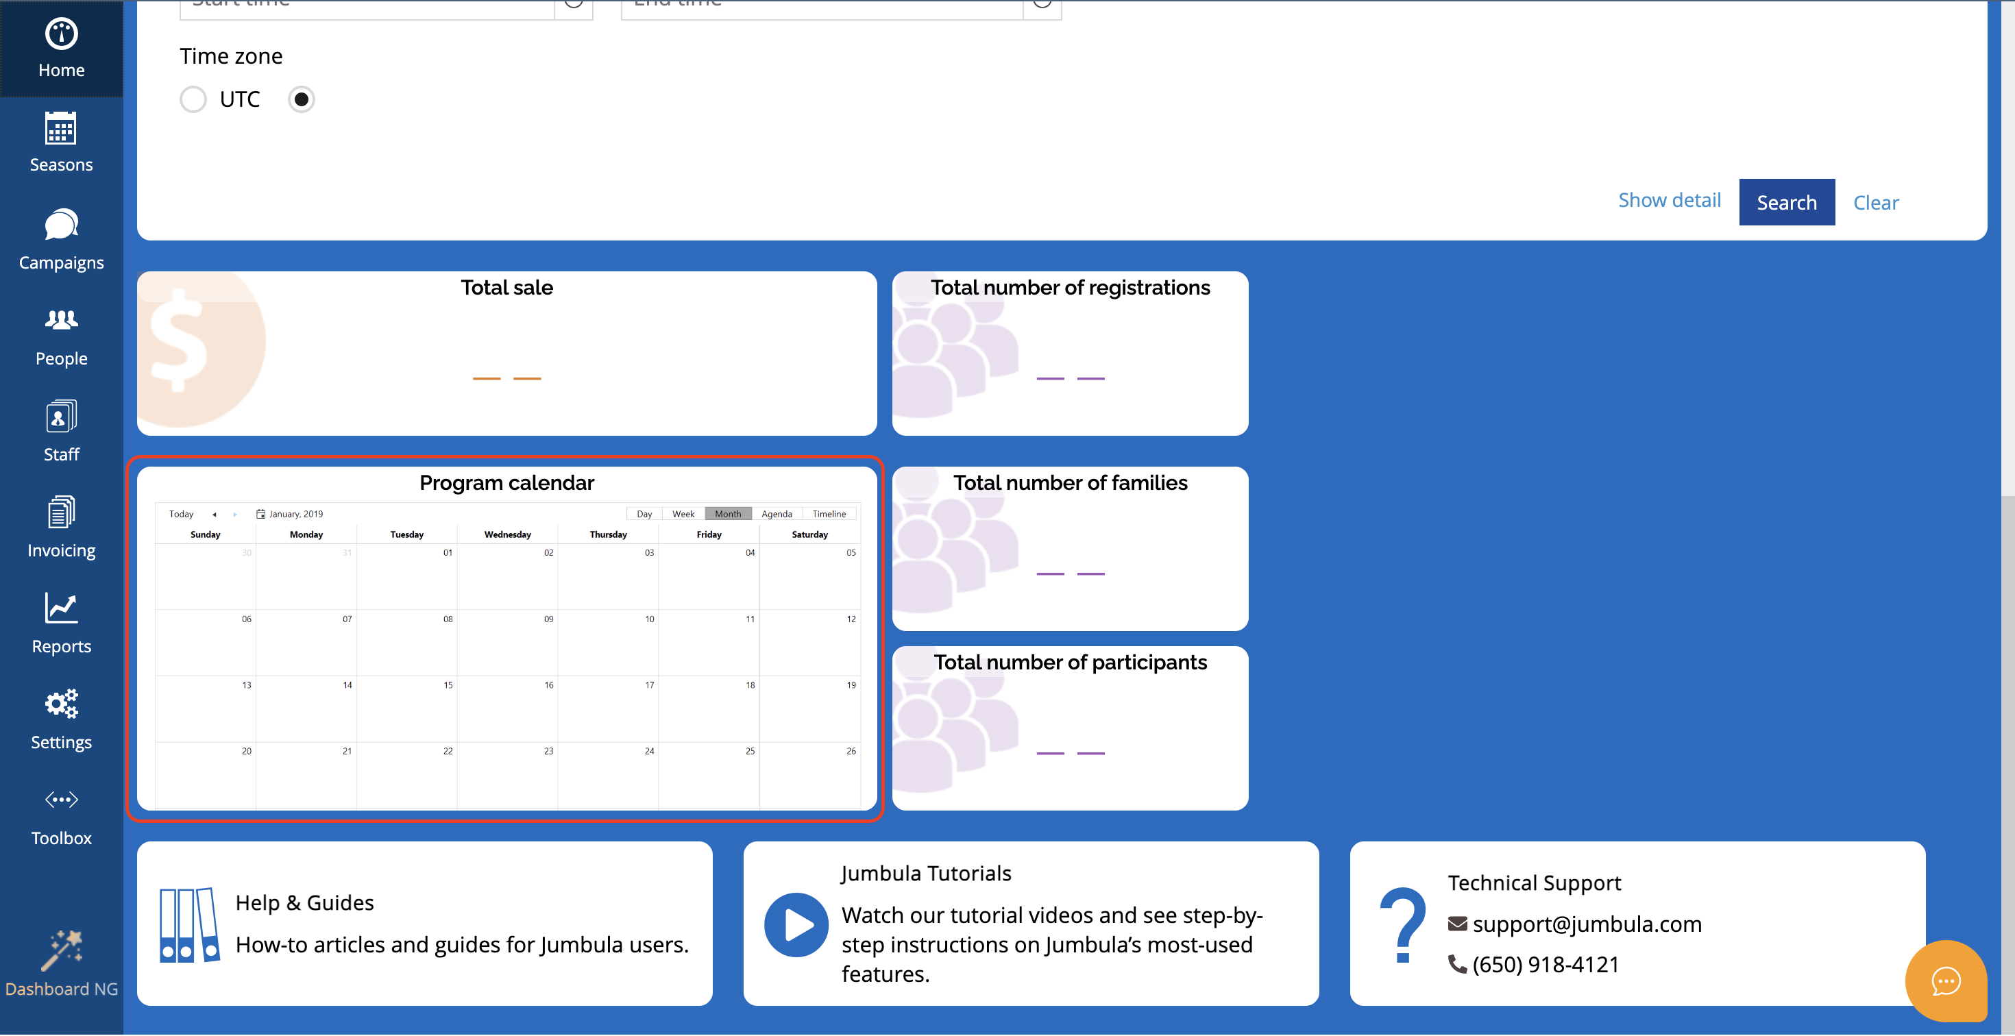
Task: Open Reports chart icon
Action: tap(61, 608)
